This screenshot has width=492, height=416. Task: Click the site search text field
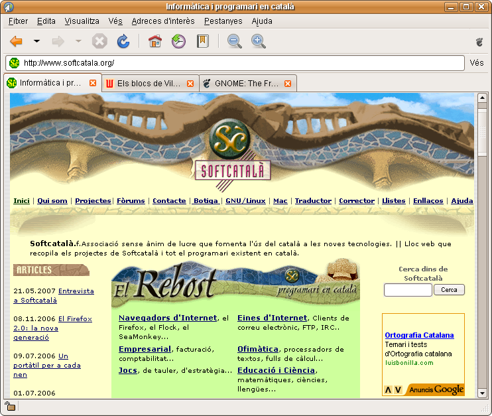pyautogui.click(x=408, y=290)
